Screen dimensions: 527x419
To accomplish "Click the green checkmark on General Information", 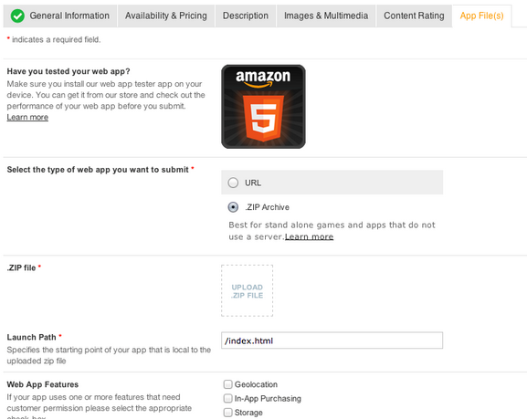I will pyautogui.click(x=17, y=16).
